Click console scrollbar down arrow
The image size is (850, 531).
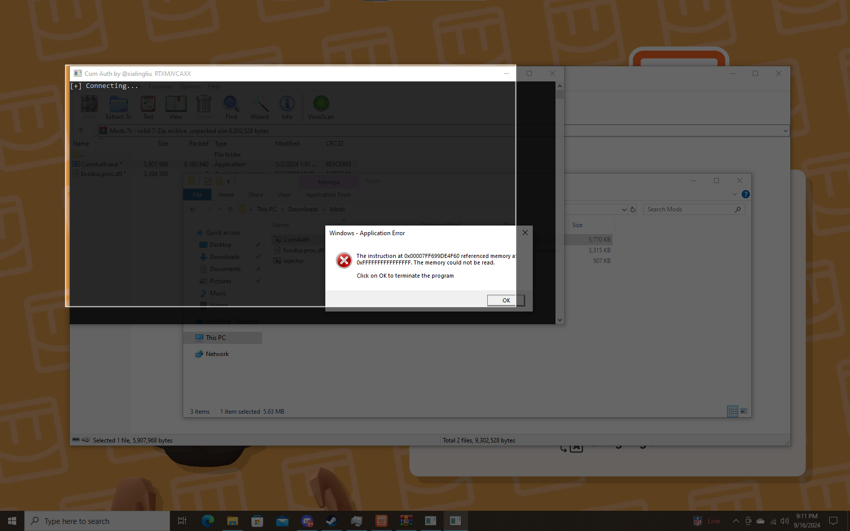coord(560,320)
